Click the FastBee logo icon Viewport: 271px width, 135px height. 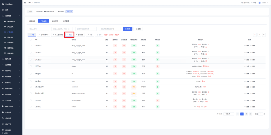3,4
